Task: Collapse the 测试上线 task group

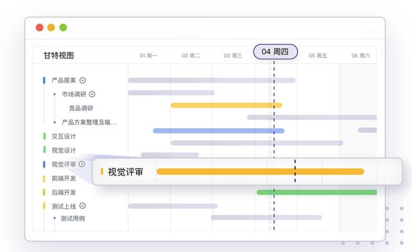Action: coord(82,206)
